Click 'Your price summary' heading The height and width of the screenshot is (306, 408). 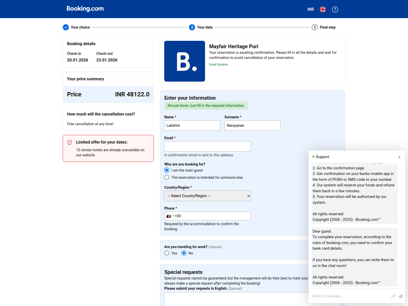pos(85,79)
